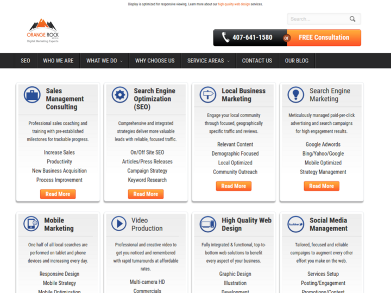Expand the Service Areas dropdown menu

(x=208, y=61)
